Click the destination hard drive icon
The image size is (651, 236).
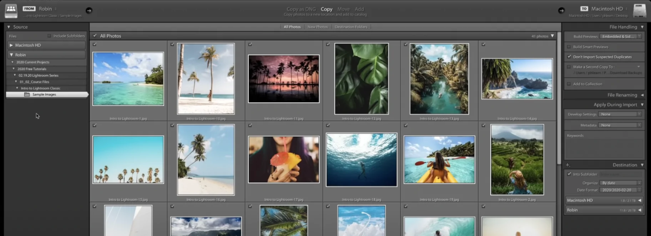point(640,10)
